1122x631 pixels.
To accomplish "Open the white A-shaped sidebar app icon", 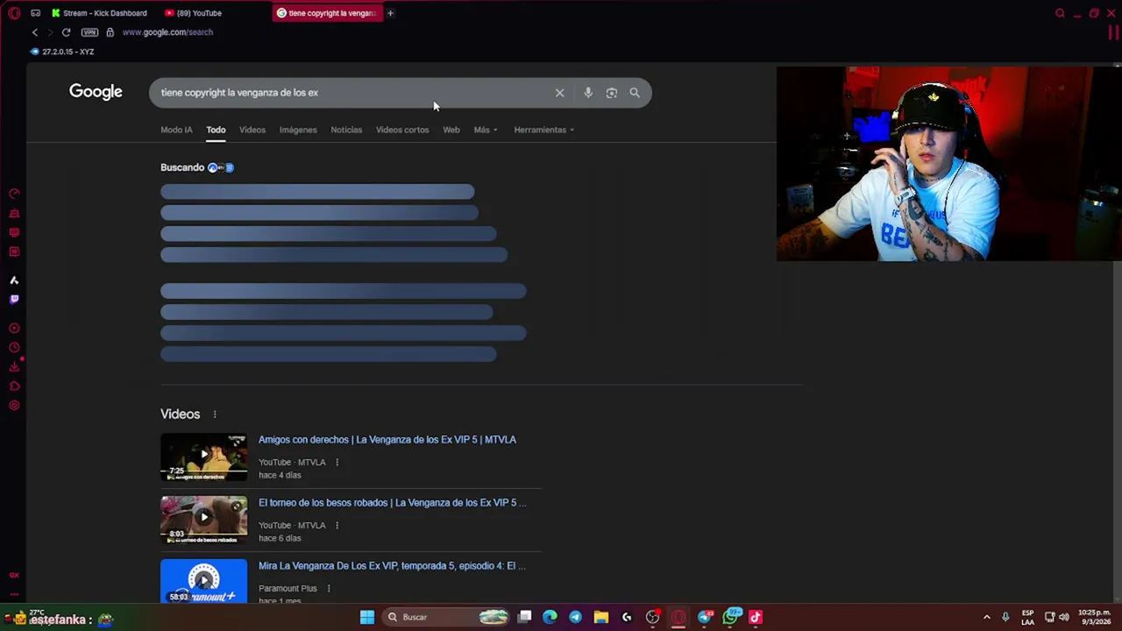I will (14, 280).
